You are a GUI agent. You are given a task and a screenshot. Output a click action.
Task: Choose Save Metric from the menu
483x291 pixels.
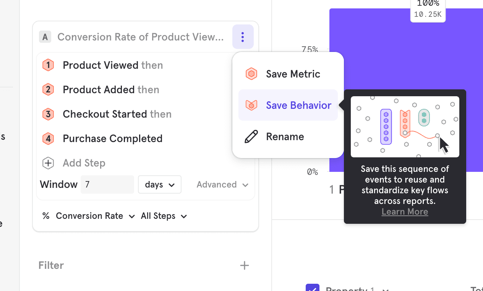(x=292, y=74)
